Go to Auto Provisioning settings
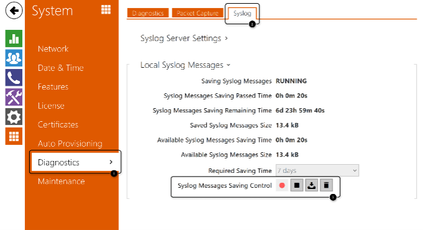Viewport: 423px width, 230px height. (70, 144)
